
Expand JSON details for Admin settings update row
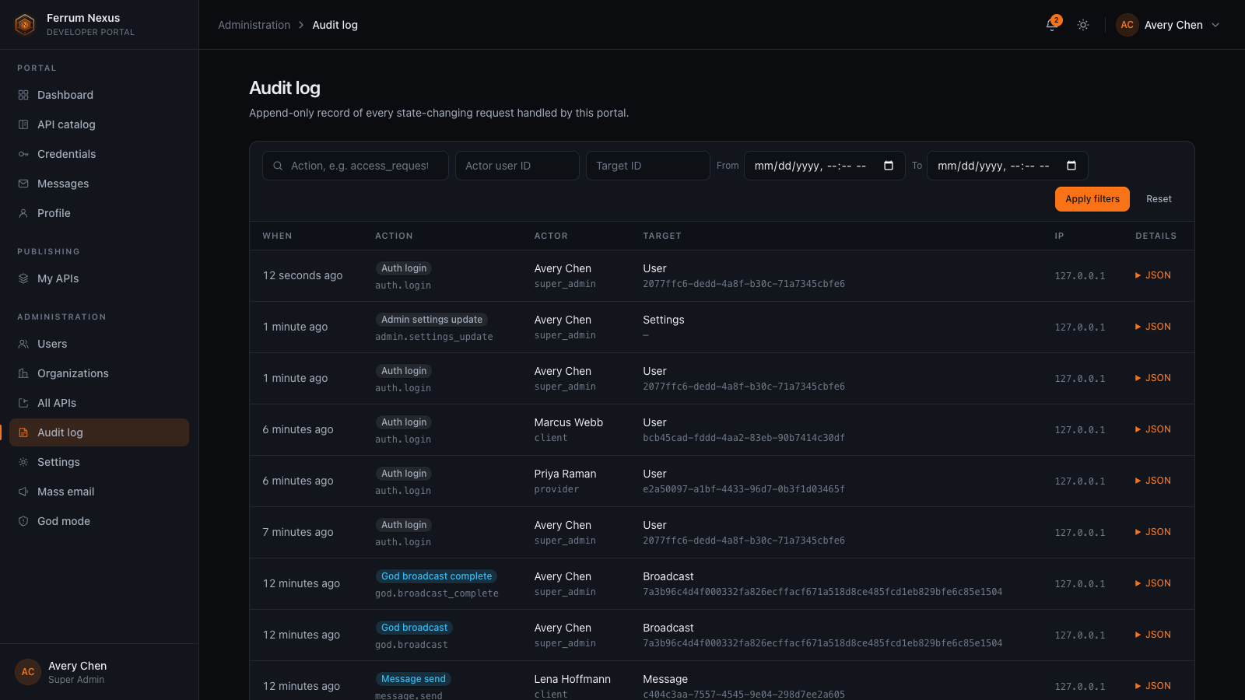(1153, 327)
